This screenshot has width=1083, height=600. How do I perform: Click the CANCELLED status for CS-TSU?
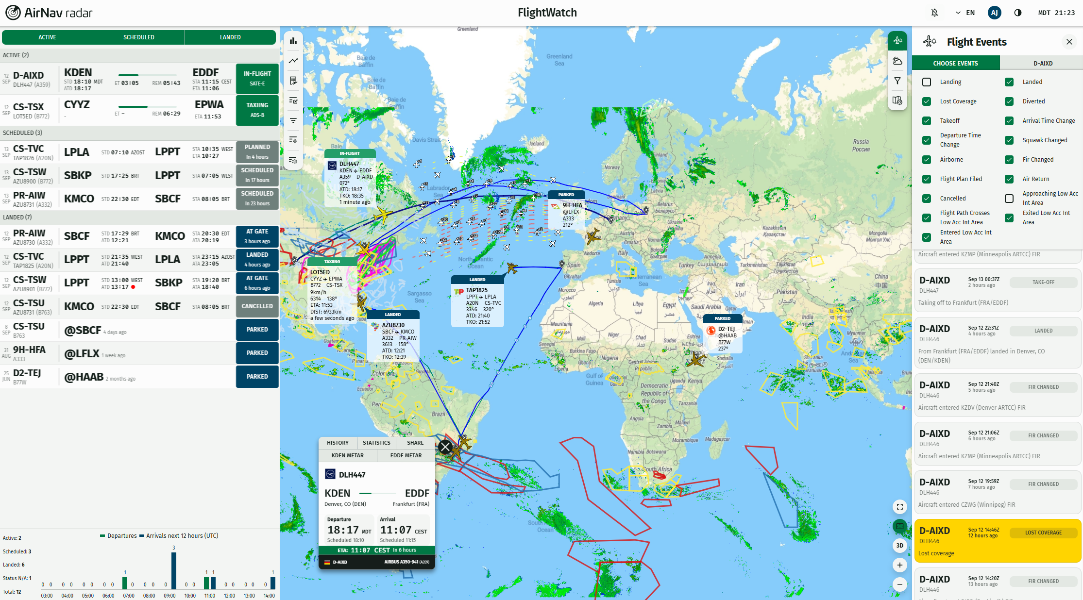257,306
